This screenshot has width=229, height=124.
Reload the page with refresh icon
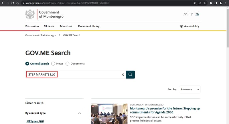(13, 3)
